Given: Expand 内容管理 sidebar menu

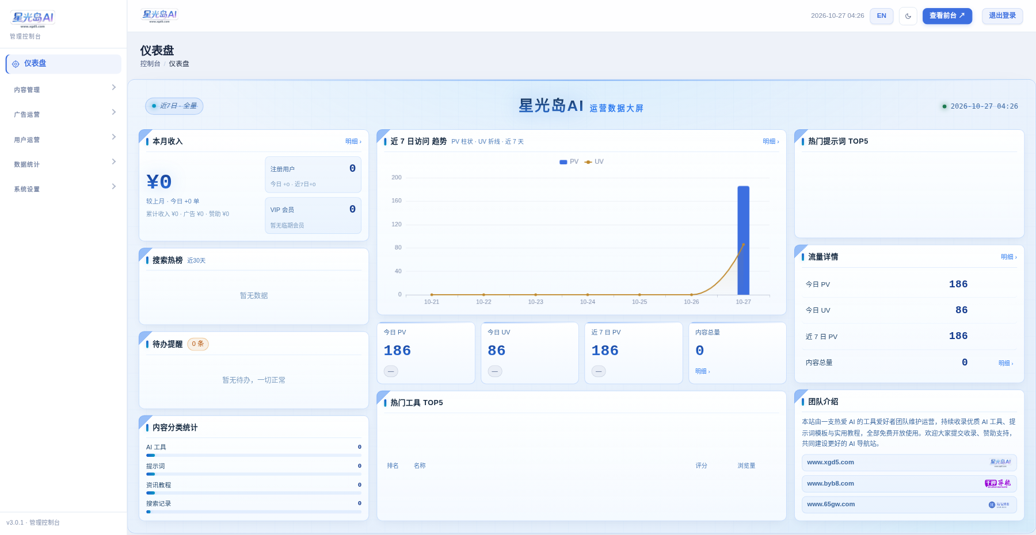Looking at the screenshot, I should (64, 89).
